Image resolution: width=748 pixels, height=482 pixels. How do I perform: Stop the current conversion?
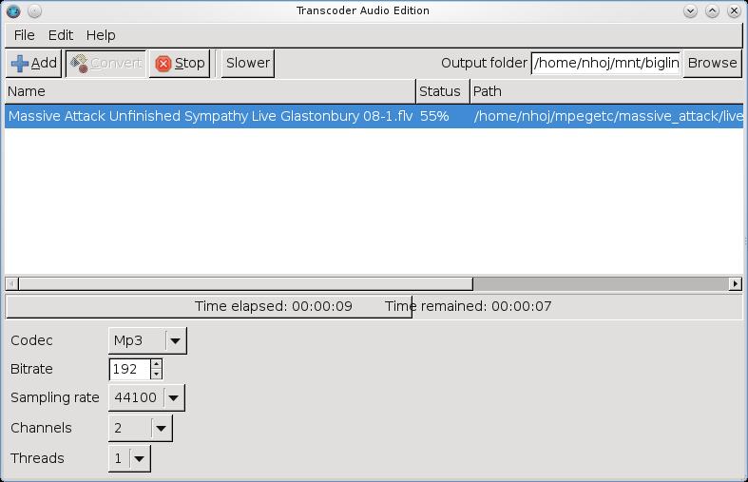tap(180, 63)
